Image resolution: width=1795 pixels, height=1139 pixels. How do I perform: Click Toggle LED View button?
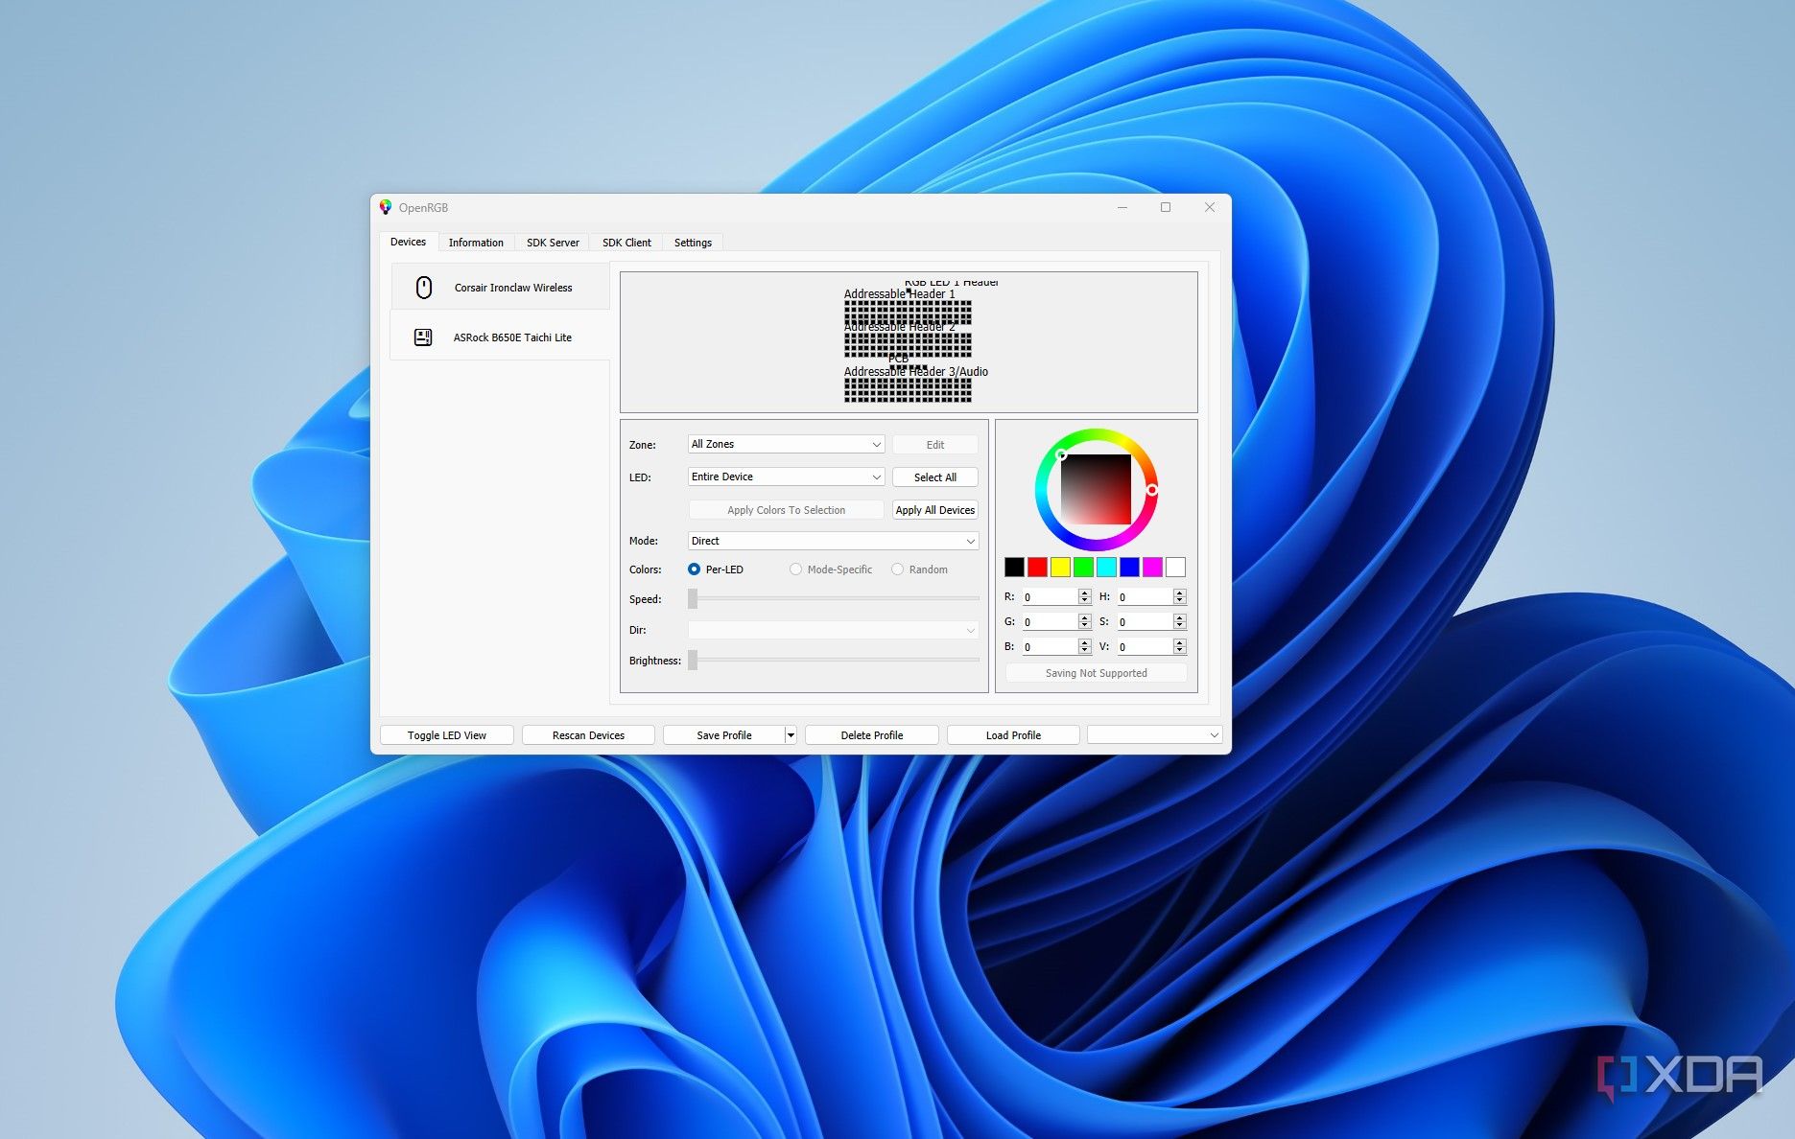click(447, 735)
